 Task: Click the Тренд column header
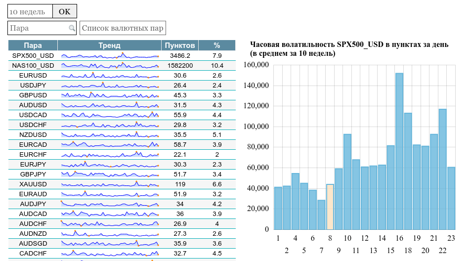(109, 45)
